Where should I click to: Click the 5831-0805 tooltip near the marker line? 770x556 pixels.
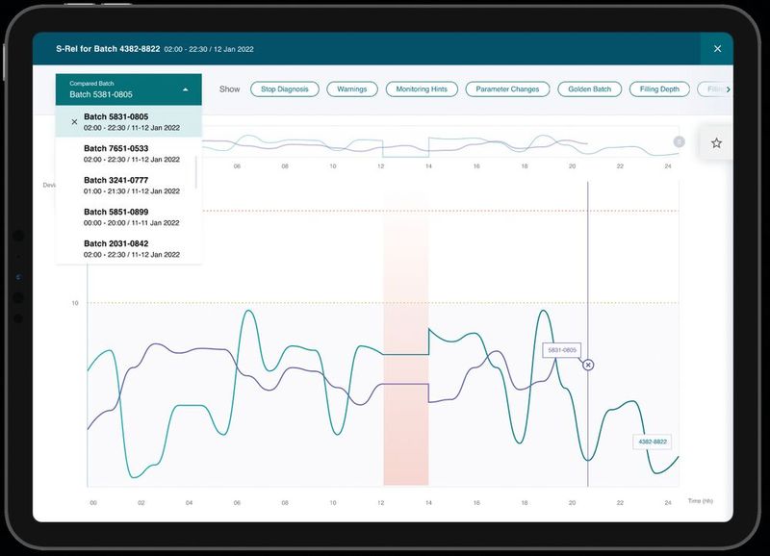[563, 350]
